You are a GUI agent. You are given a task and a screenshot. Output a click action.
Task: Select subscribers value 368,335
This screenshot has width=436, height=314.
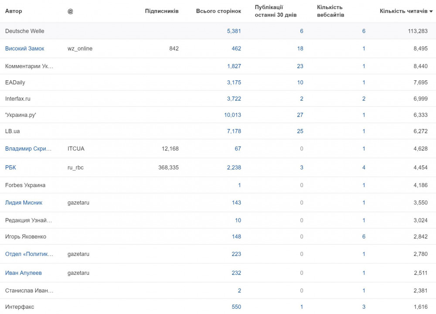pyautogui.click(x=168, y=167)
